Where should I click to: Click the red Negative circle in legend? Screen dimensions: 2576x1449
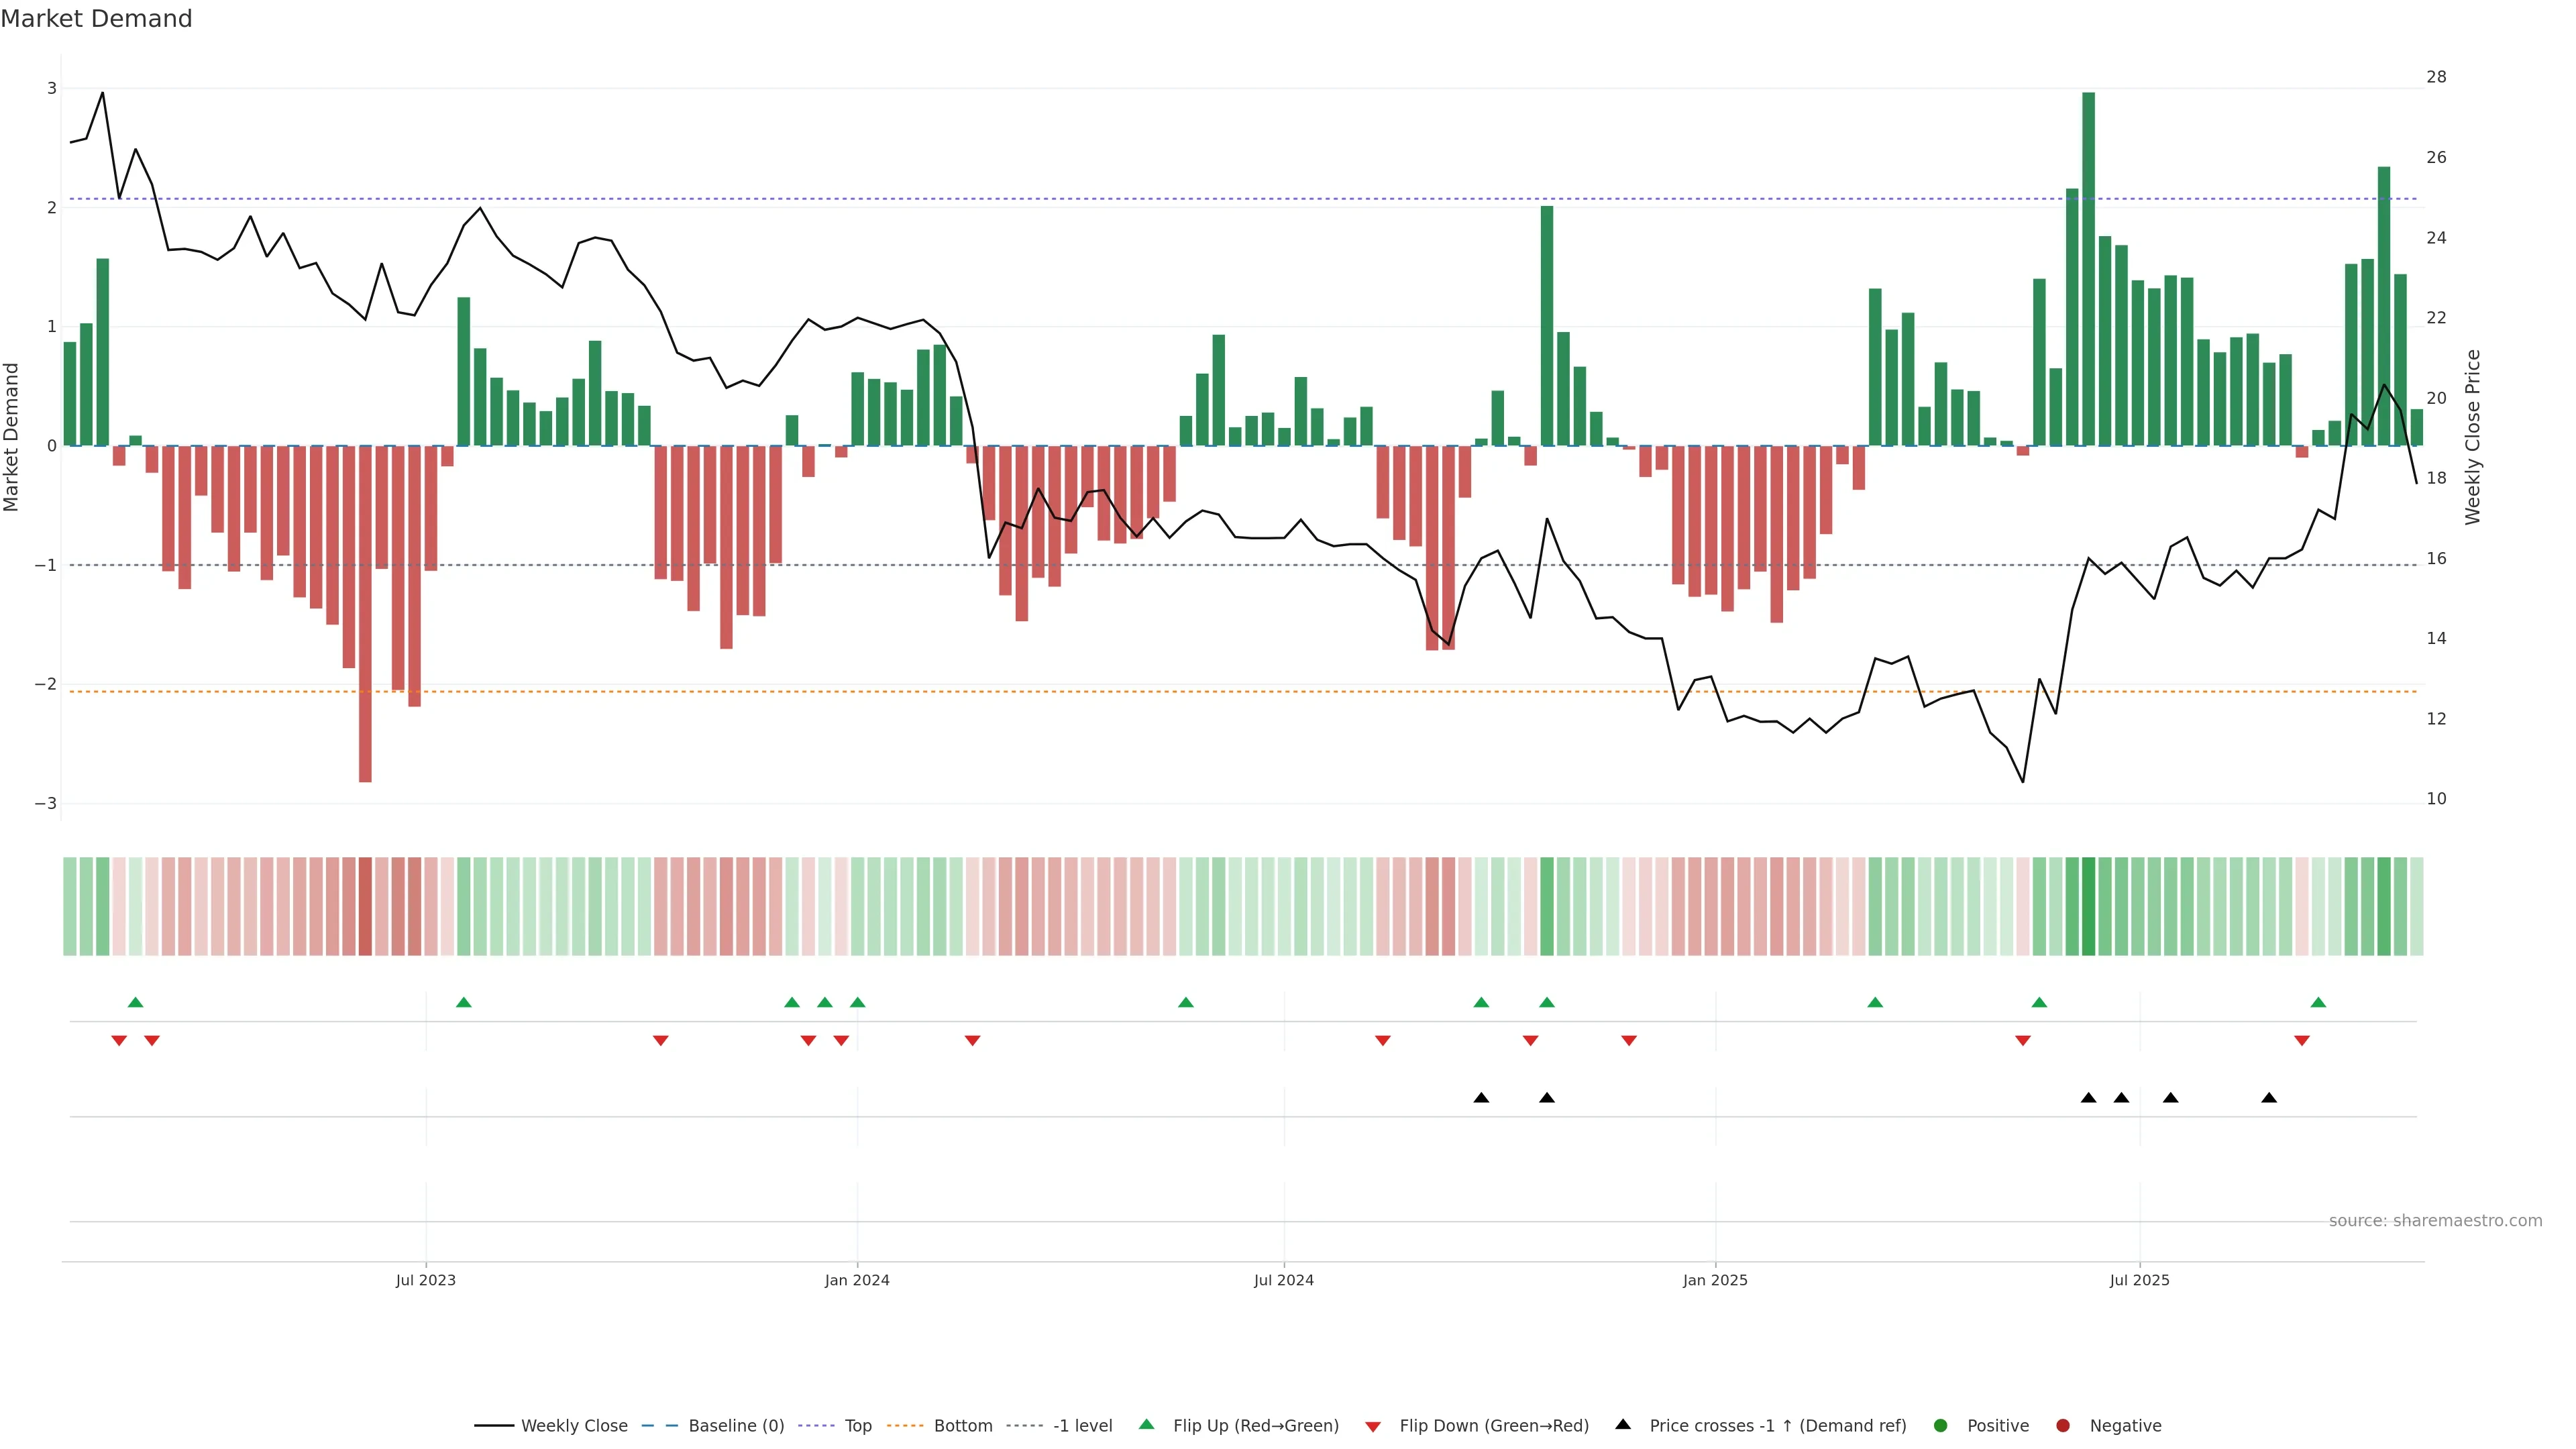click(2063, 1426)
